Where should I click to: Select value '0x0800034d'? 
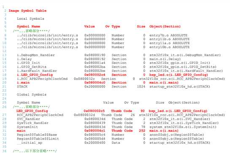(95, 119)
